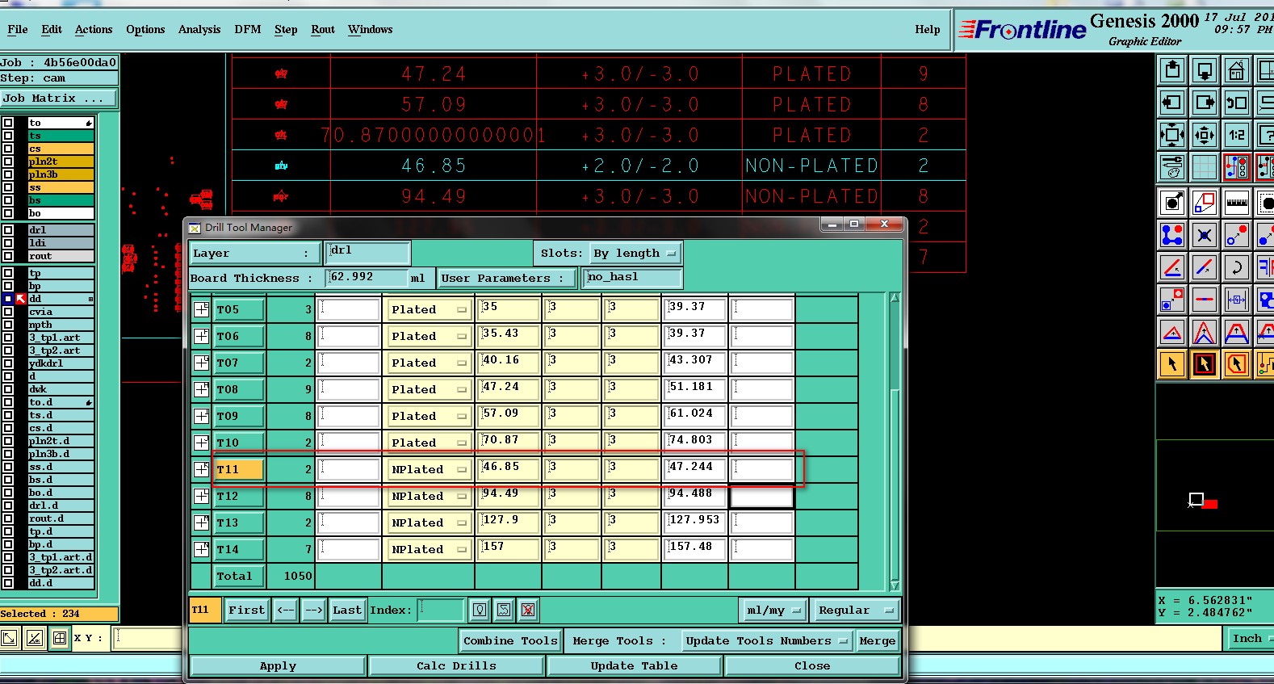Screen dimensions: 1274x684
Task: Toggle the checkbox for layer dwk
Action: [8, 389]
